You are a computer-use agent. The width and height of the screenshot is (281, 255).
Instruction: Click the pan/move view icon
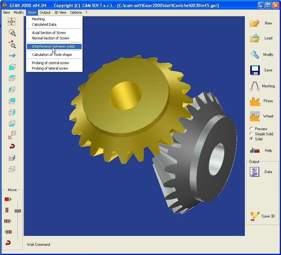[x=12, y=22]
